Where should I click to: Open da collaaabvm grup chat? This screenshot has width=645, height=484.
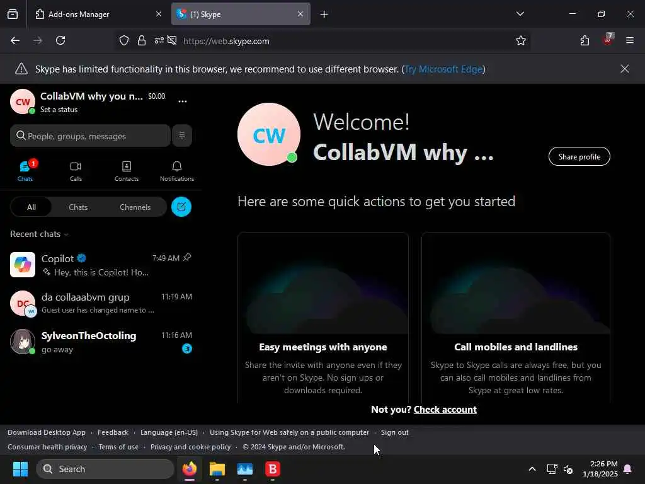point(101,303)
